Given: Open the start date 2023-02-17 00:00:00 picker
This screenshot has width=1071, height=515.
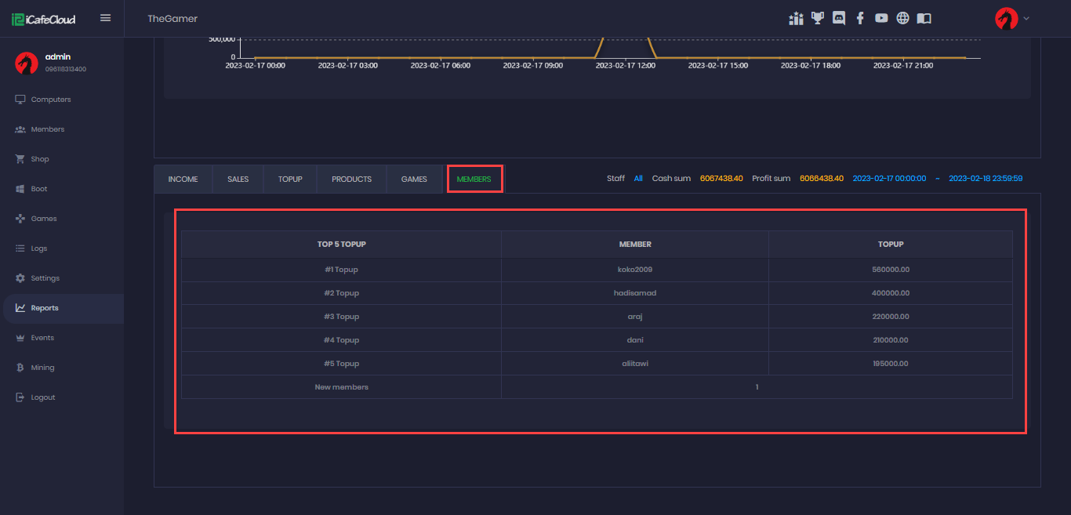Looking at the screenshot, I should click(889, 179).
